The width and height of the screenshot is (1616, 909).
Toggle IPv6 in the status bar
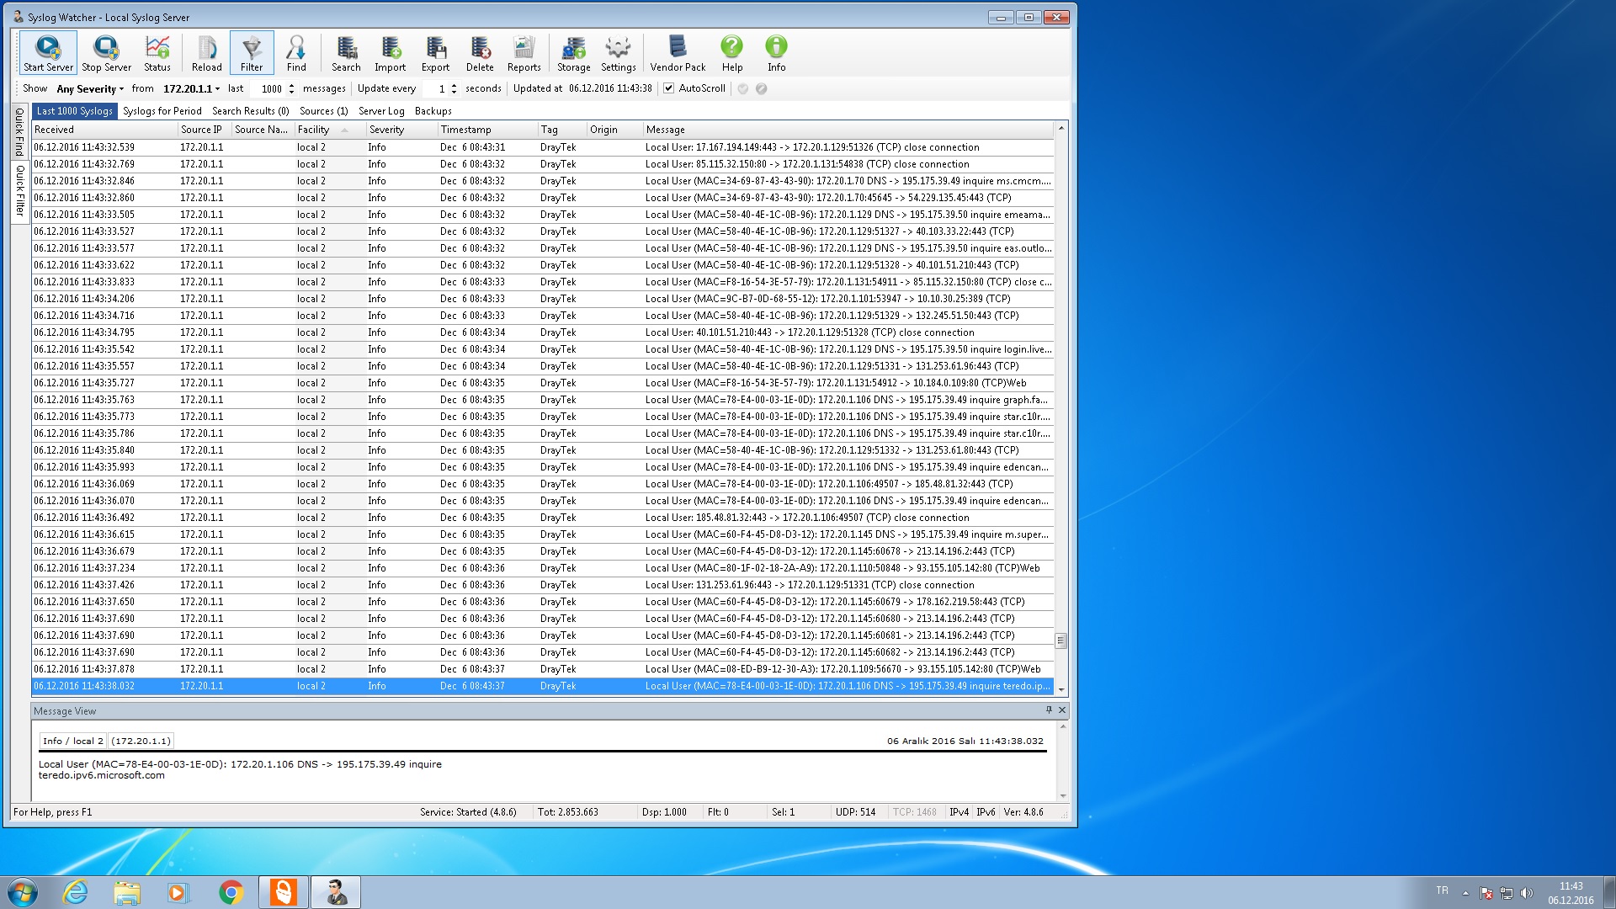coord(986,812)
